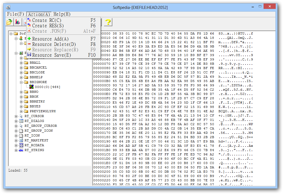The image size is (283, 194).
Task: Collapse the root Sof tree node
Action: [x=11, y=34]
